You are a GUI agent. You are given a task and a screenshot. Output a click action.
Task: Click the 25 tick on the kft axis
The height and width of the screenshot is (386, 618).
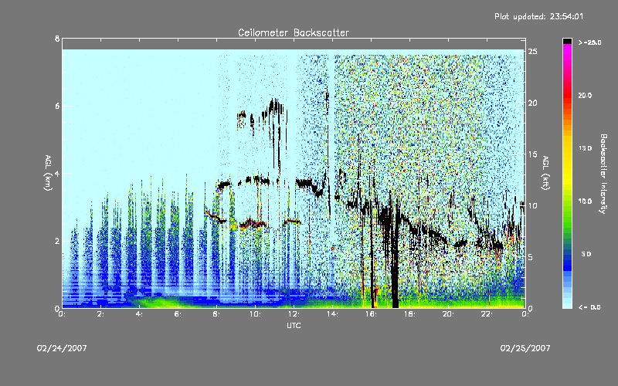[533, 52]
